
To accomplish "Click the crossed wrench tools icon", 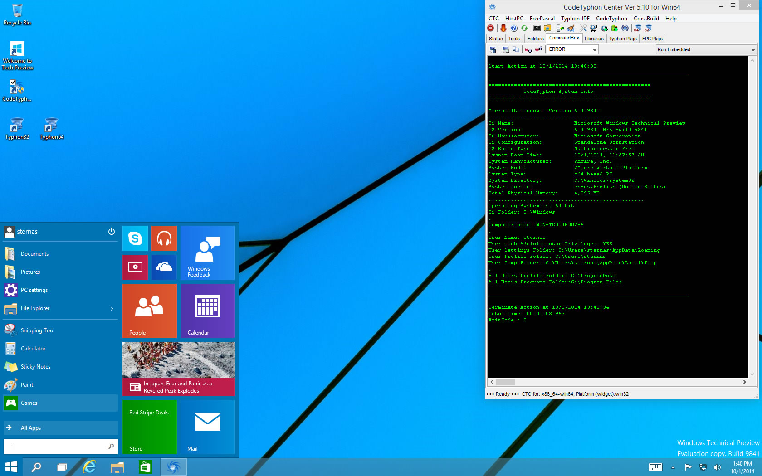I will pos(583,28).
